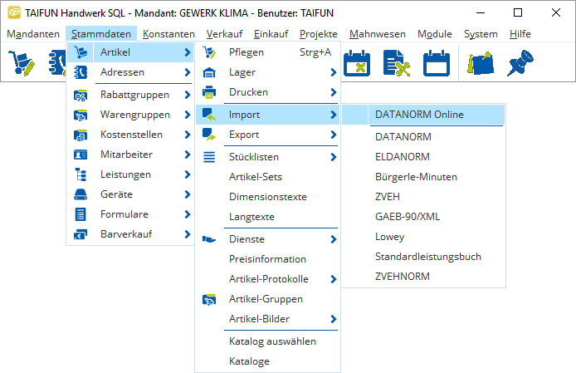Expand the Stücklisten submenu arrow

tap(333, 157)
